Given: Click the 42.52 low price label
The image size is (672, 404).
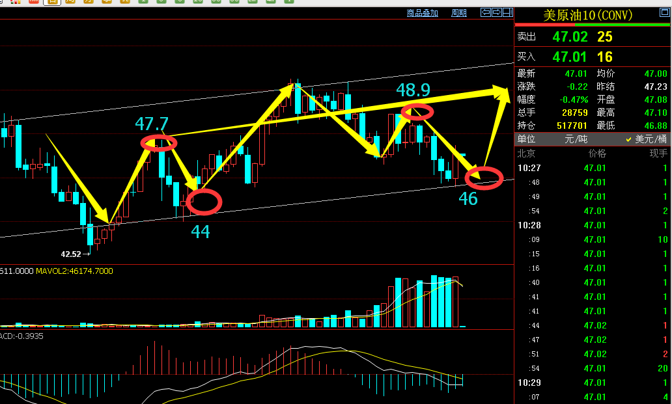Looking at the screenshot, I should (x=71, y=254).
